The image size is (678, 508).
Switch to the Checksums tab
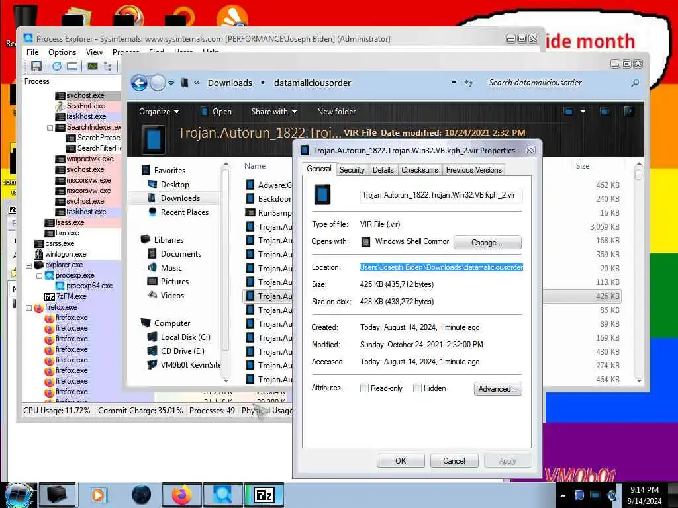(419, 170)
